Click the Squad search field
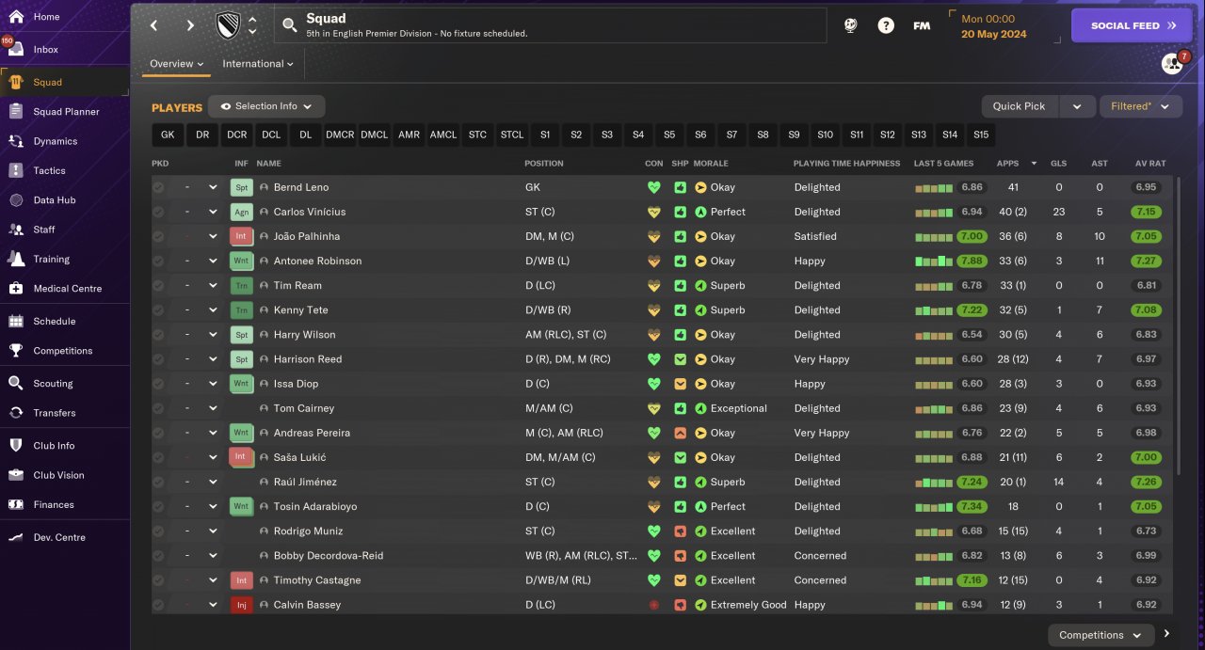 tap(551, 25)
